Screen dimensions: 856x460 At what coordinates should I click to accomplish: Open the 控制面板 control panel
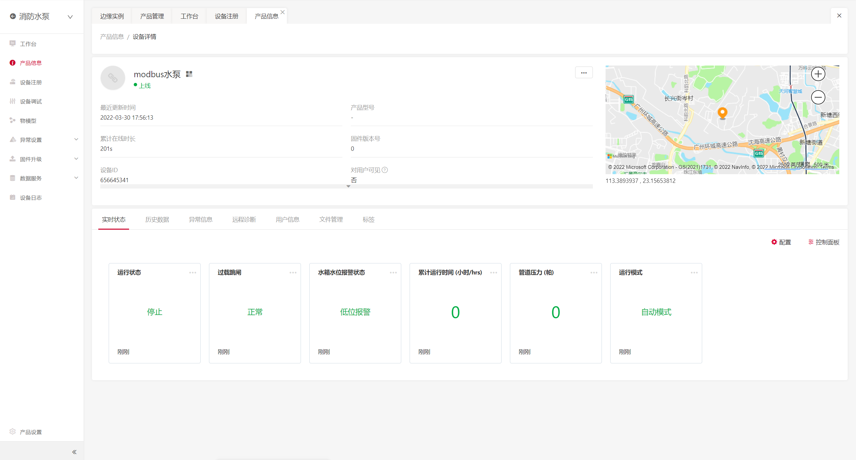click(824, 242)
